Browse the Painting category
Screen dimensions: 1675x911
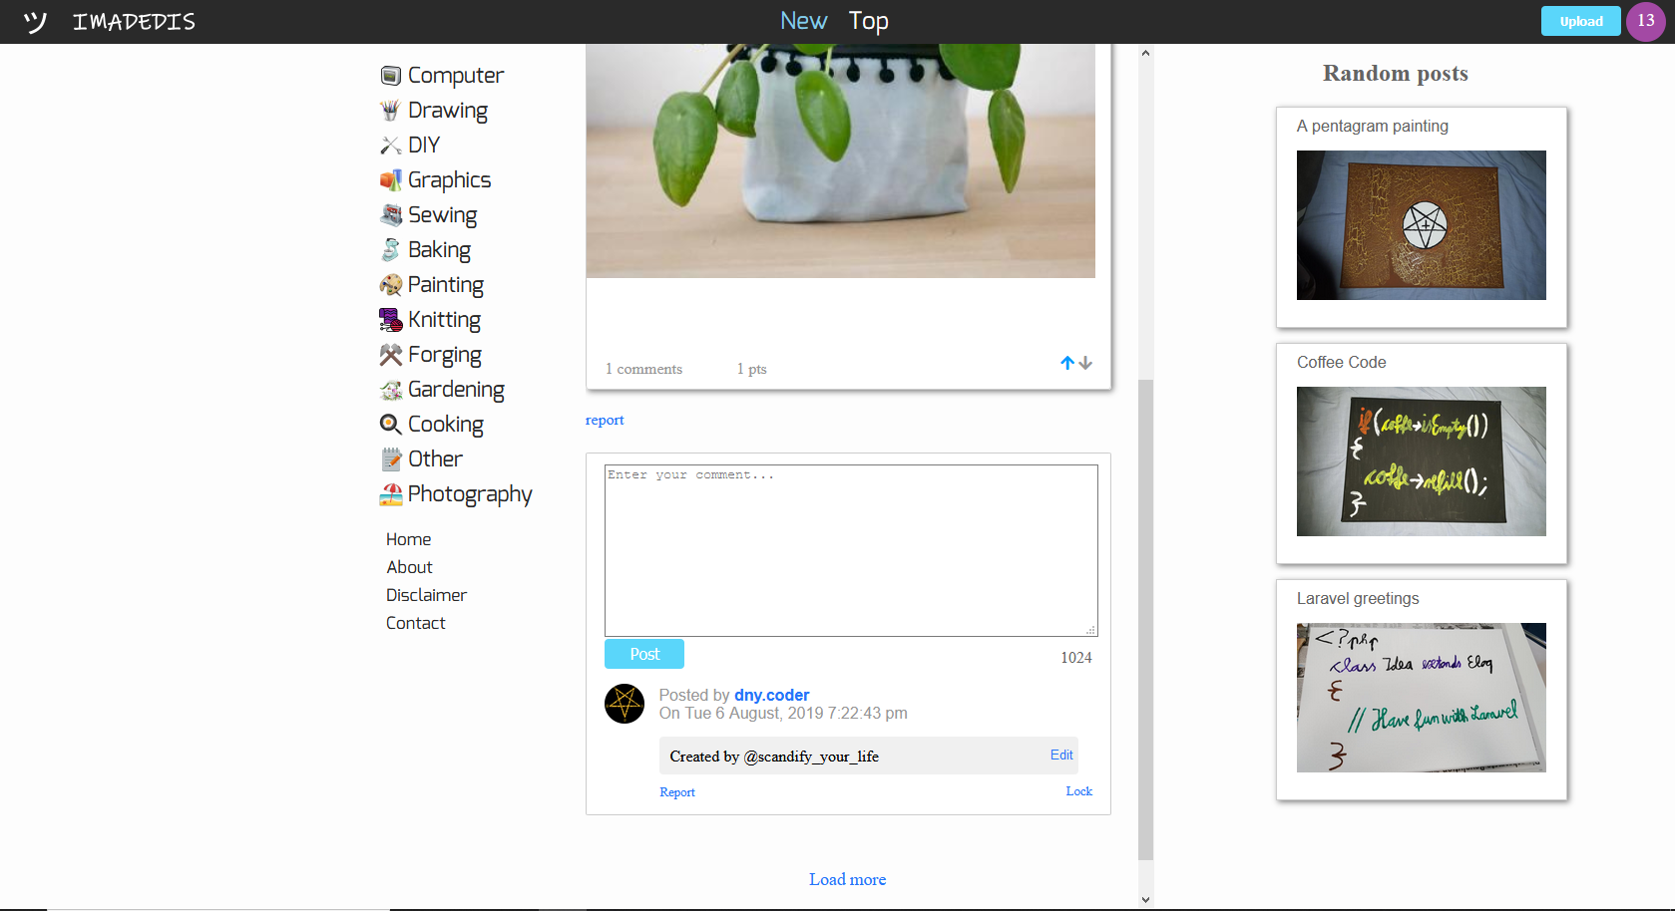[446, 285]
